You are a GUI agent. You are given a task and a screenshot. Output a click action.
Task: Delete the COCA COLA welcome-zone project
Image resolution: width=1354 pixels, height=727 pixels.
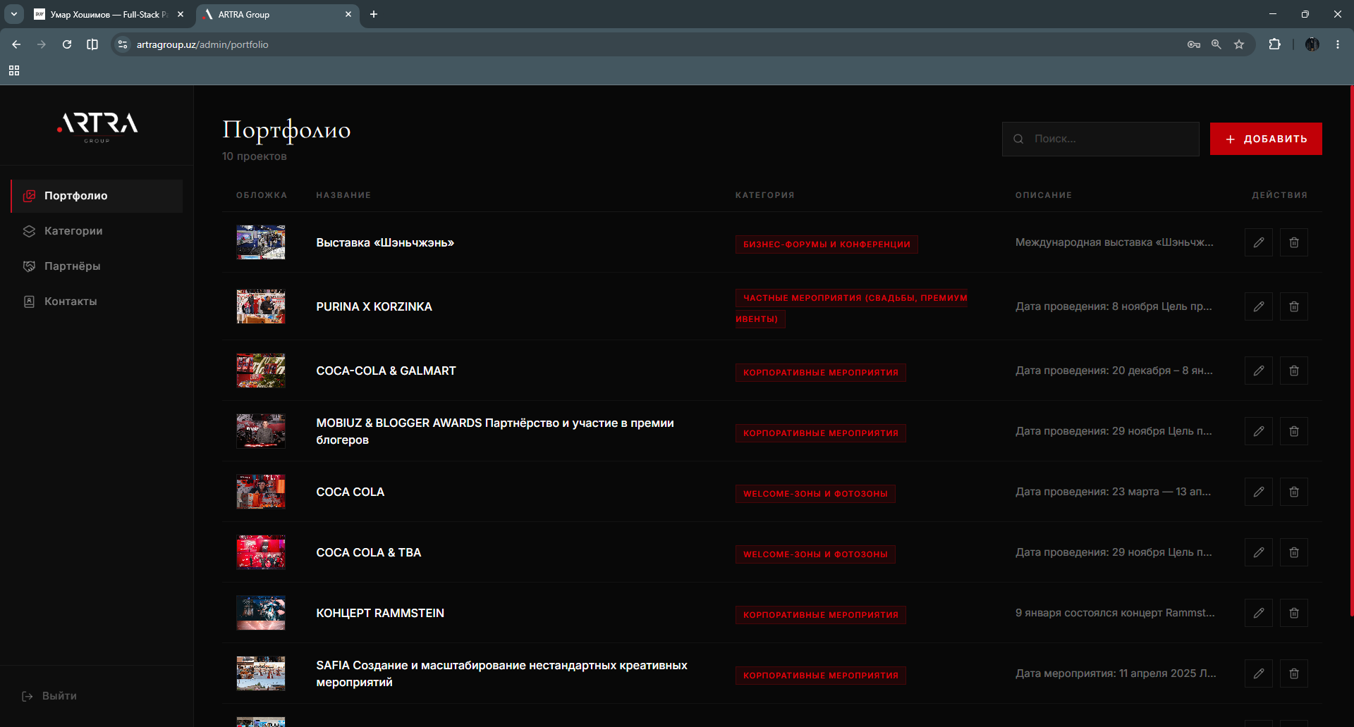pyautogui.click(x=1294, y=492)
